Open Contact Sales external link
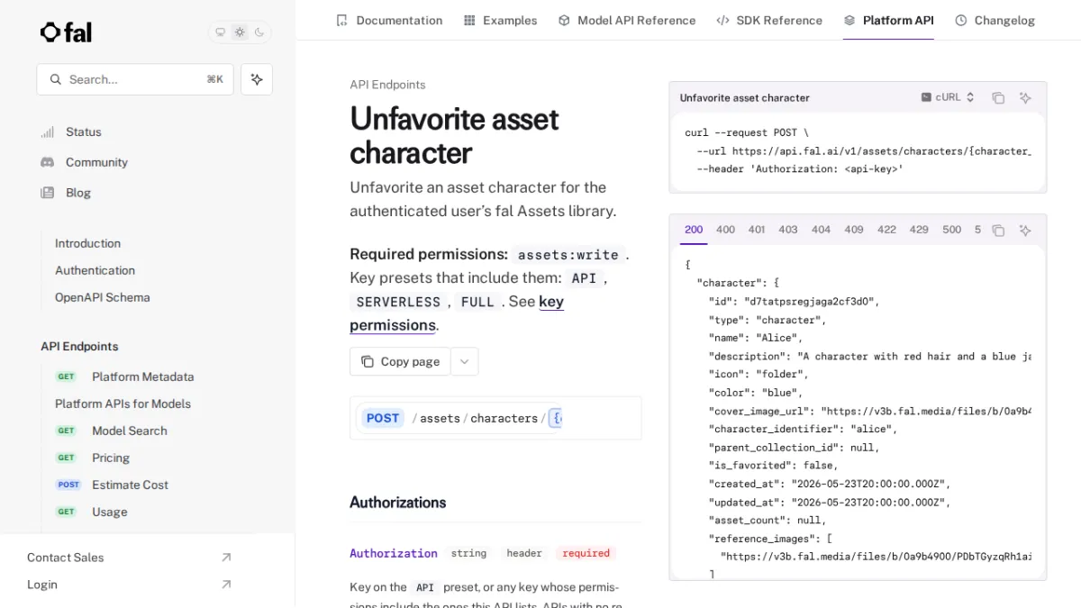This screenshot has height=608, width=1081. (129, 558)
